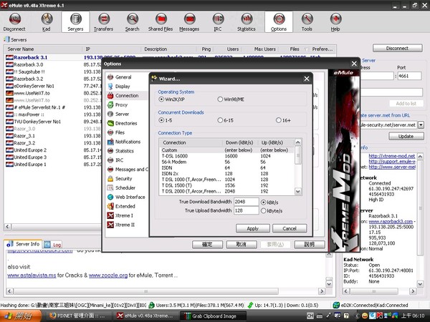Select Security in the Options list

123,179
